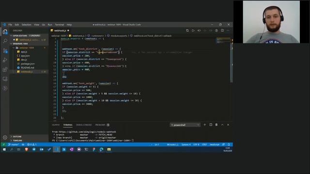Open the Help menu
The image size is (310, 174).
tap(69, 25)
